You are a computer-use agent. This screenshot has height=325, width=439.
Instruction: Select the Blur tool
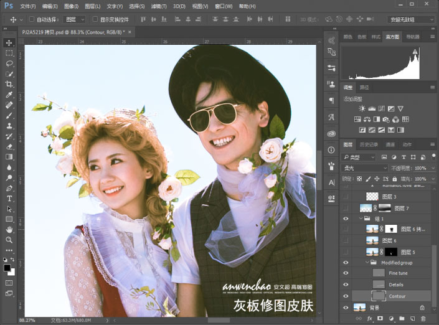(9, 167)
